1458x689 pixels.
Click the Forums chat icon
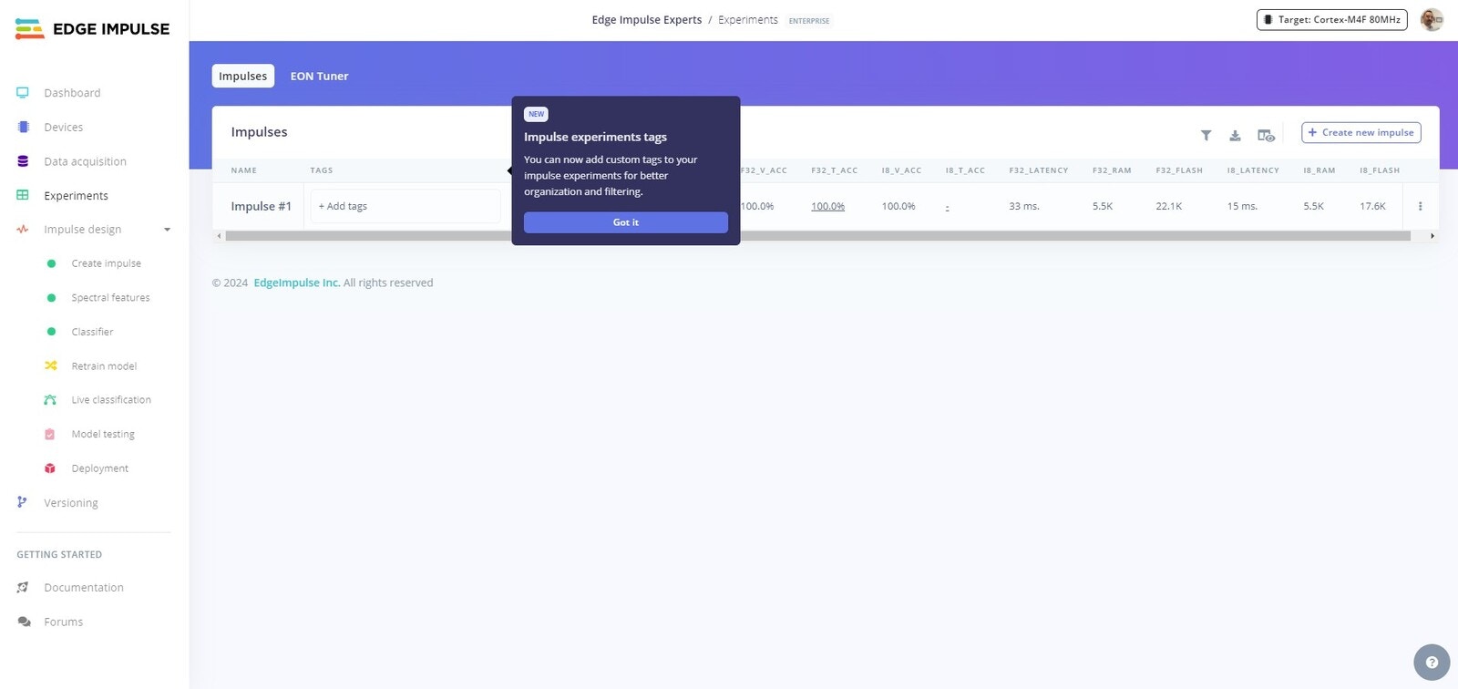coord(24,622)
